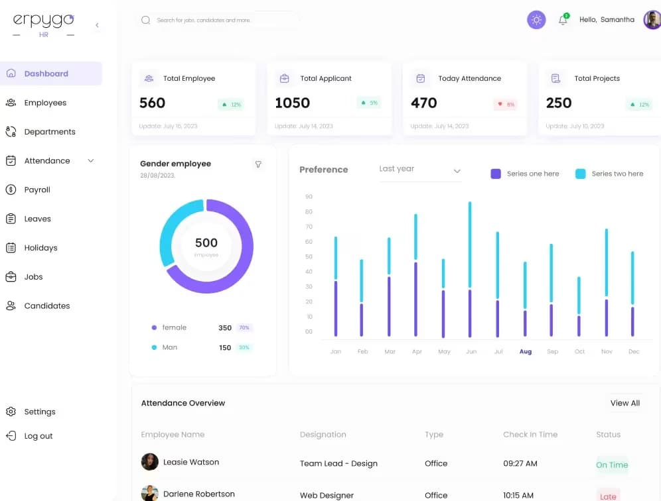
Task: Open Payroll from the sidebar
Action: click(x=37, y=190)
